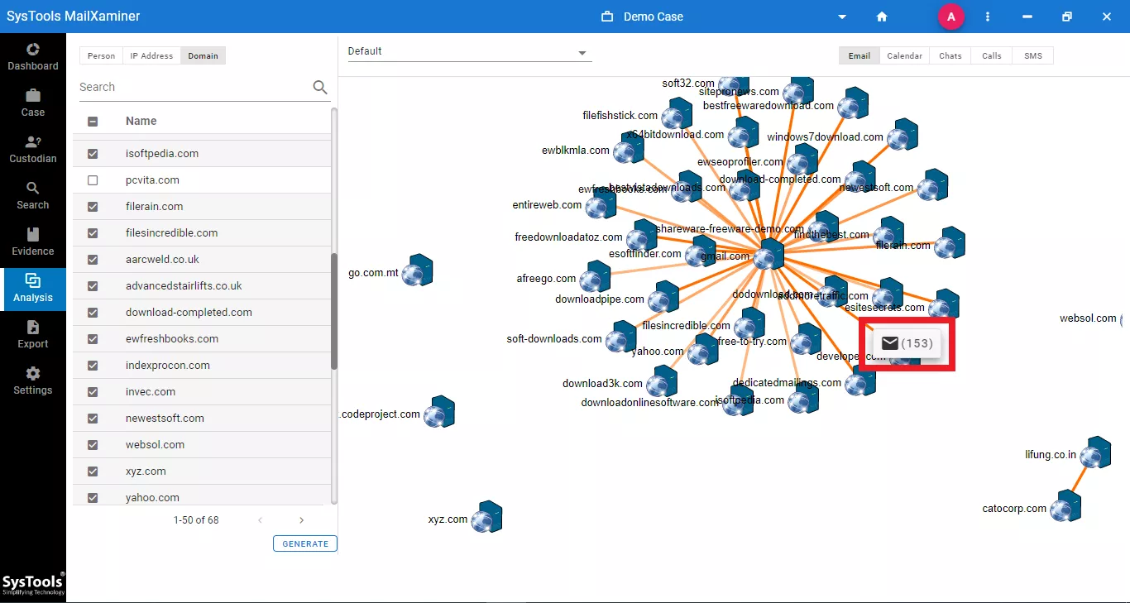Uncheck the websol.com checkbox
Viewport: 1130px width, 603px height.
coord(93,445)
